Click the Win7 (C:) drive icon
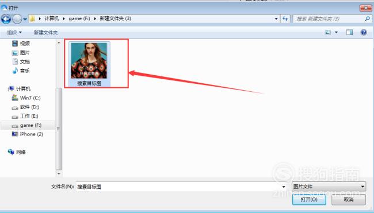The image size is (374, 213). coord(15,98)
